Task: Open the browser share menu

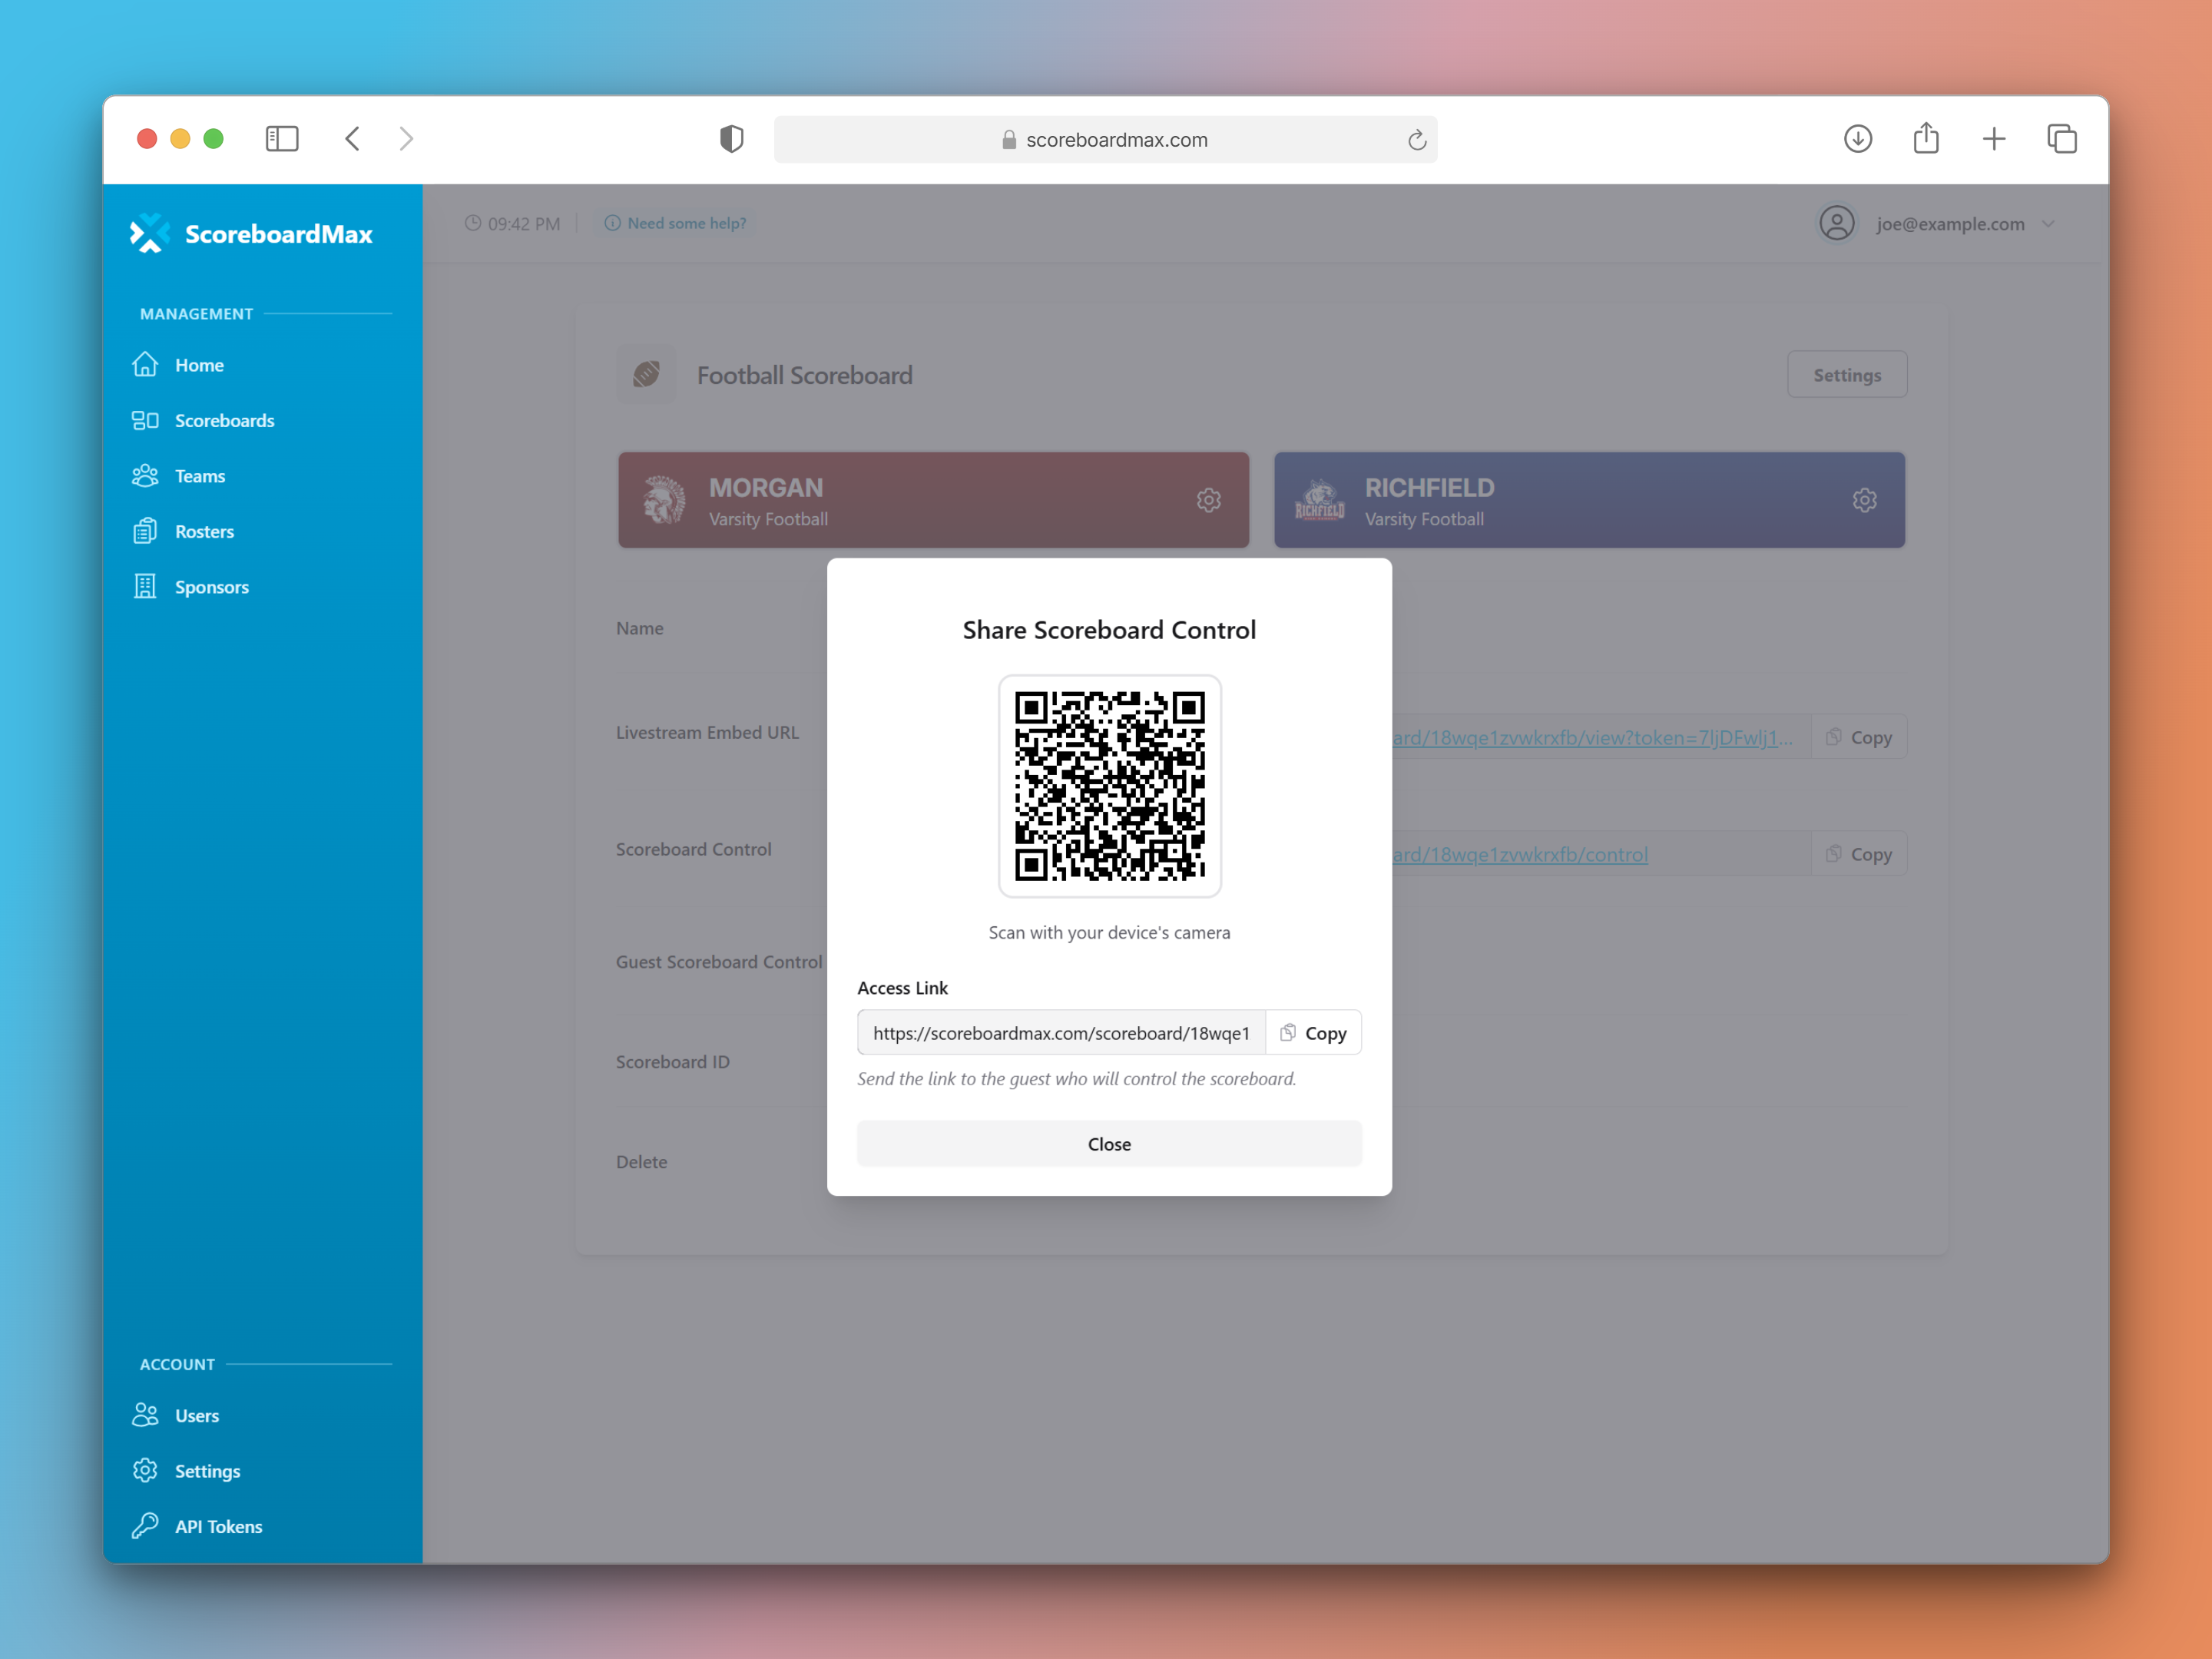Action: pos(1926,137)
